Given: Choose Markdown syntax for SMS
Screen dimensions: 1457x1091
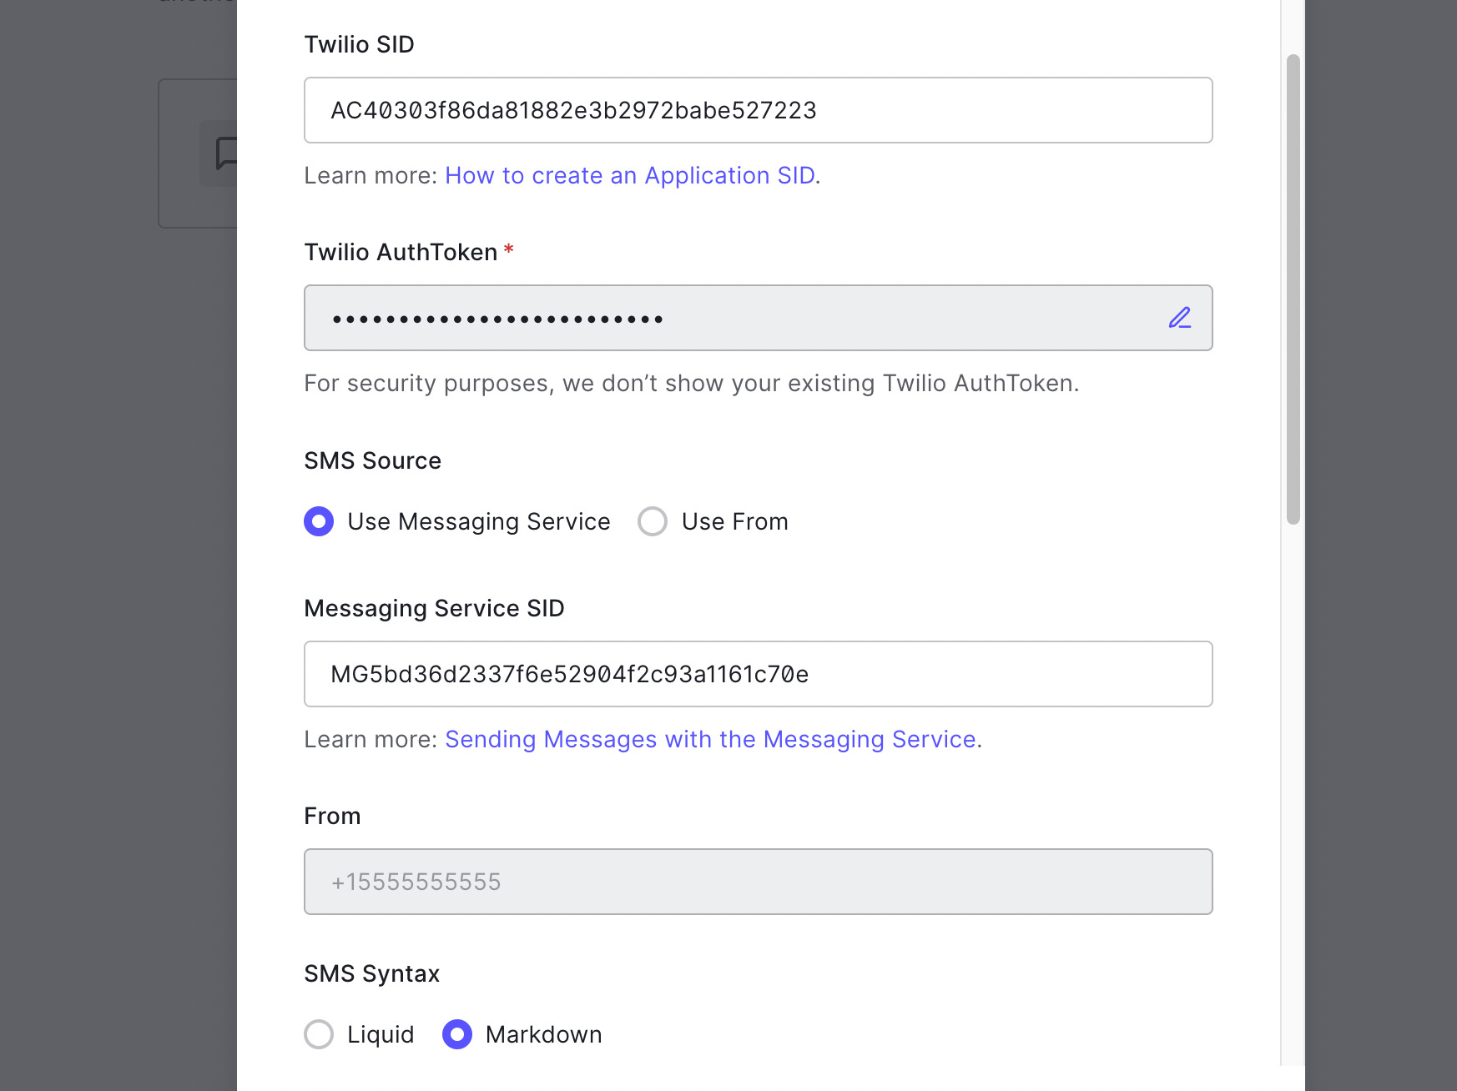Looking at the screenshot, I should point(456,1034).
